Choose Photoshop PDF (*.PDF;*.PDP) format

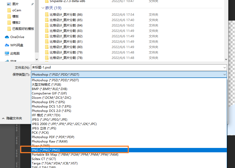coord(129,137)
